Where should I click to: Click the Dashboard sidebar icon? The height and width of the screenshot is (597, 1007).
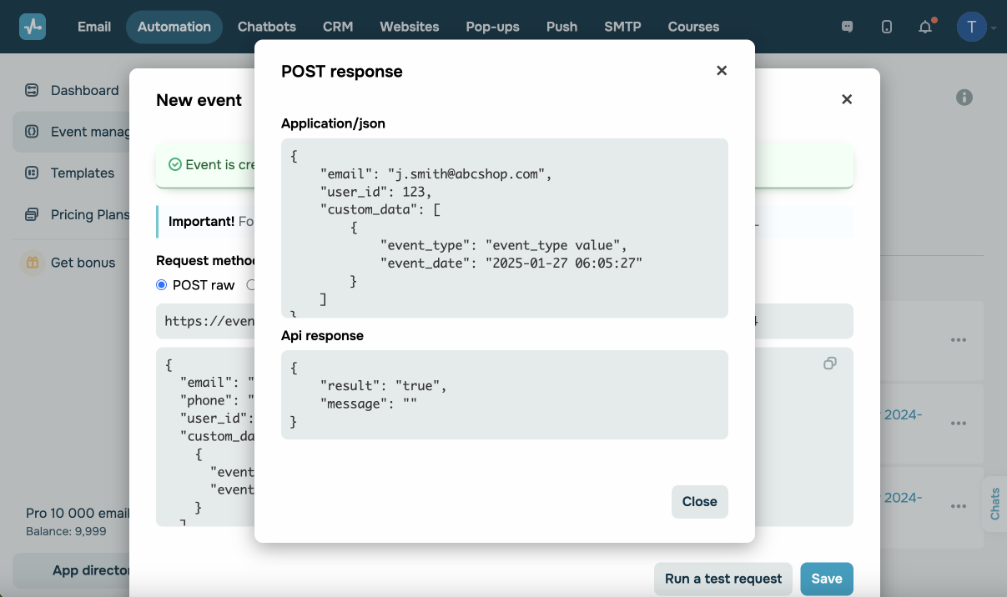tap(32, 90)
